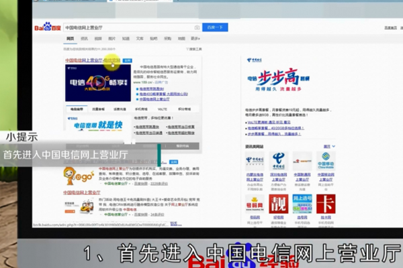Open the 中国移动 China Mobile logo tile
Viewport: 403px width, 268px height.
click(x=326, y=161)
